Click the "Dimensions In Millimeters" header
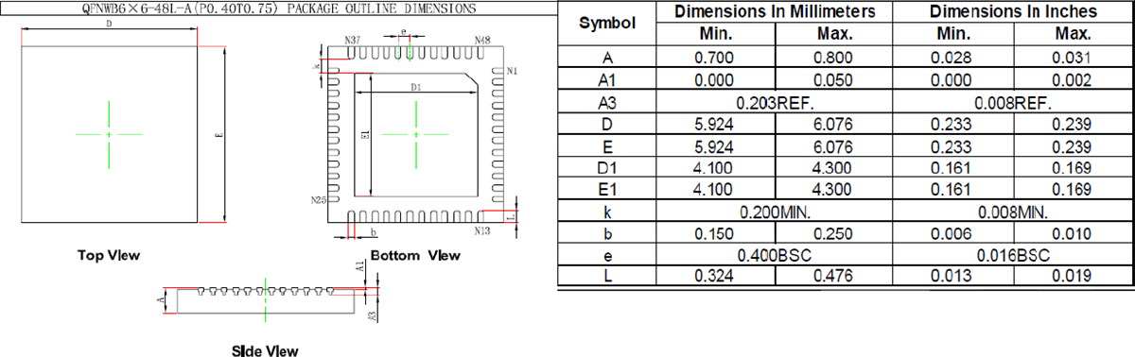Screen dimensions: 1135x357 [776, 11]
